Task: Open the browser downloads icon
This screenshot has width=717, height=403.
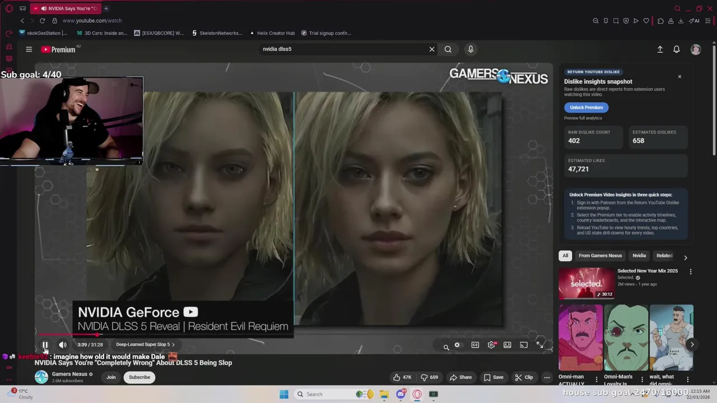Action: coord(681,21)
